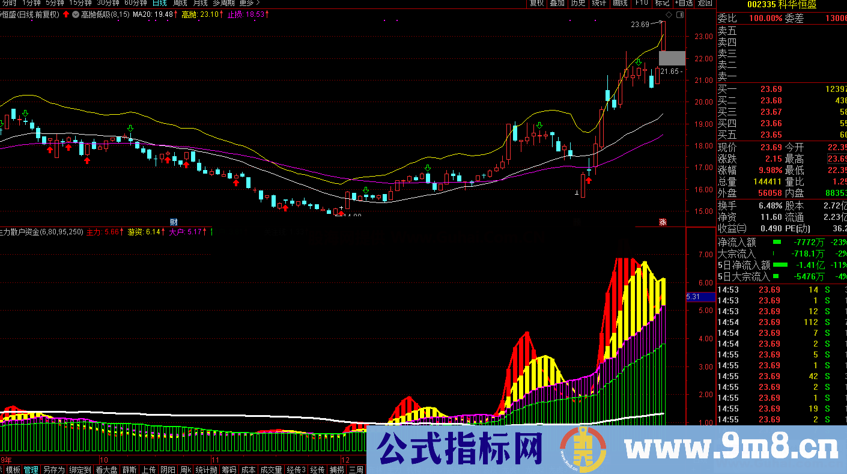This screenshot has width=847, height=474.
Task: Open the chevron dropdown beside 高抛低吸 indicator
Action: (x=75, y=14)
